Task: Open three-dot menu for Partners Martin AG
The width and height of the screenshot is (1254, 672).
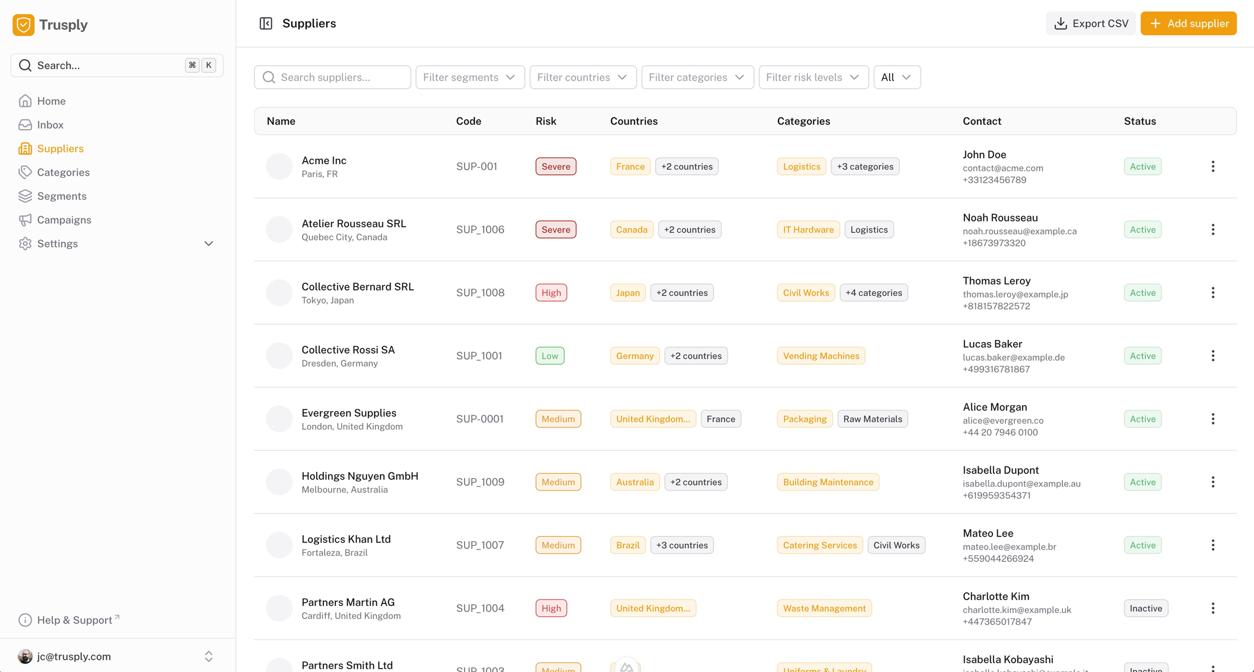Action: pos(1213,608)
